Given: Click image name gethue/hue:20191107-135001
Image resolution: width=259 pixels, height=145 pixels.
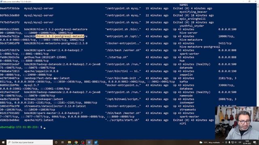Looking at the screenshot, I should click(45, 57).
